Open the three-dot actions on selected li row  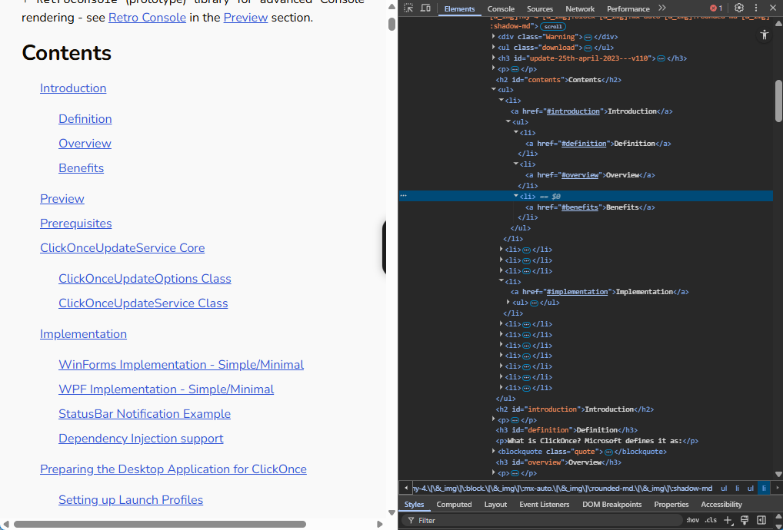coord(404,196)
